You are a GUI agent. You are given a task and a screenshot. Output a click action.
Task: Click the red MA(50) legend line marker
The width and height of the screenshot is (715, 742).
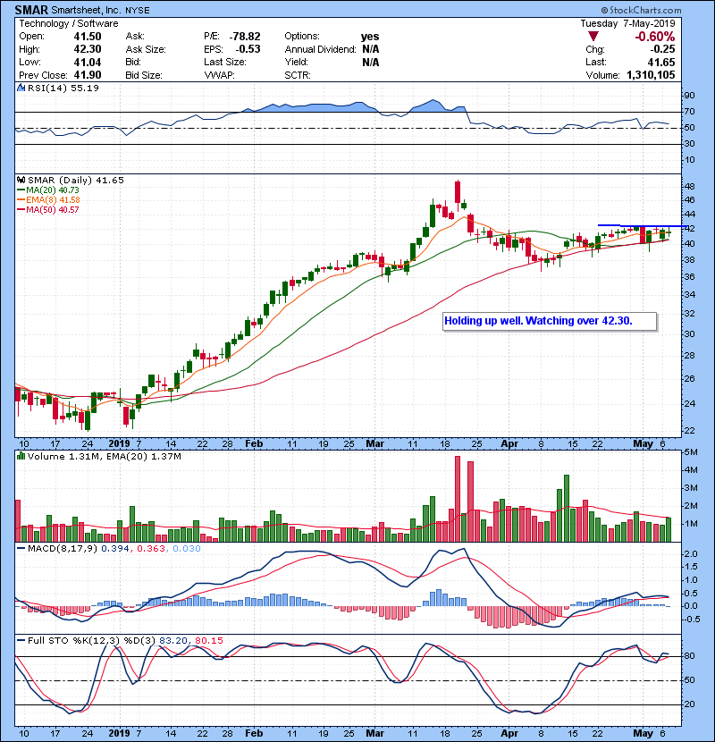pos(21,209)
